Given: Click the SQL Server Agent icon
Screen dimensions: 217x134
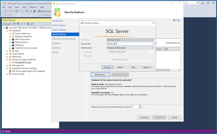Looking at the screenshot, I should coord(10,71).
